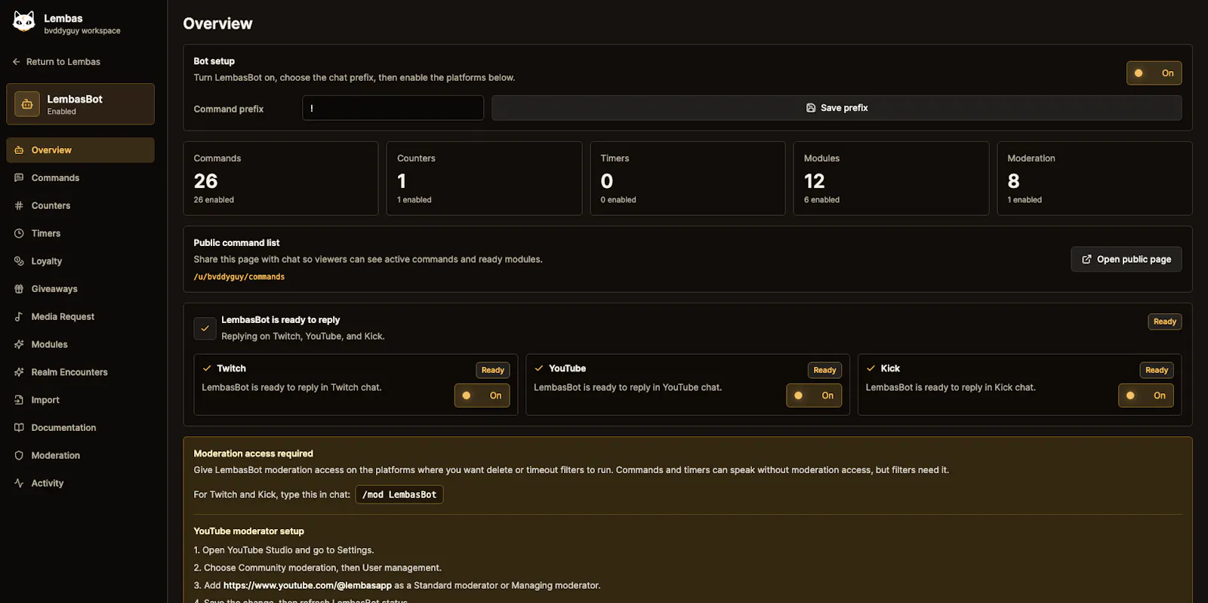
Task: Select the Overview sidebar item
Action: (80, 150)
